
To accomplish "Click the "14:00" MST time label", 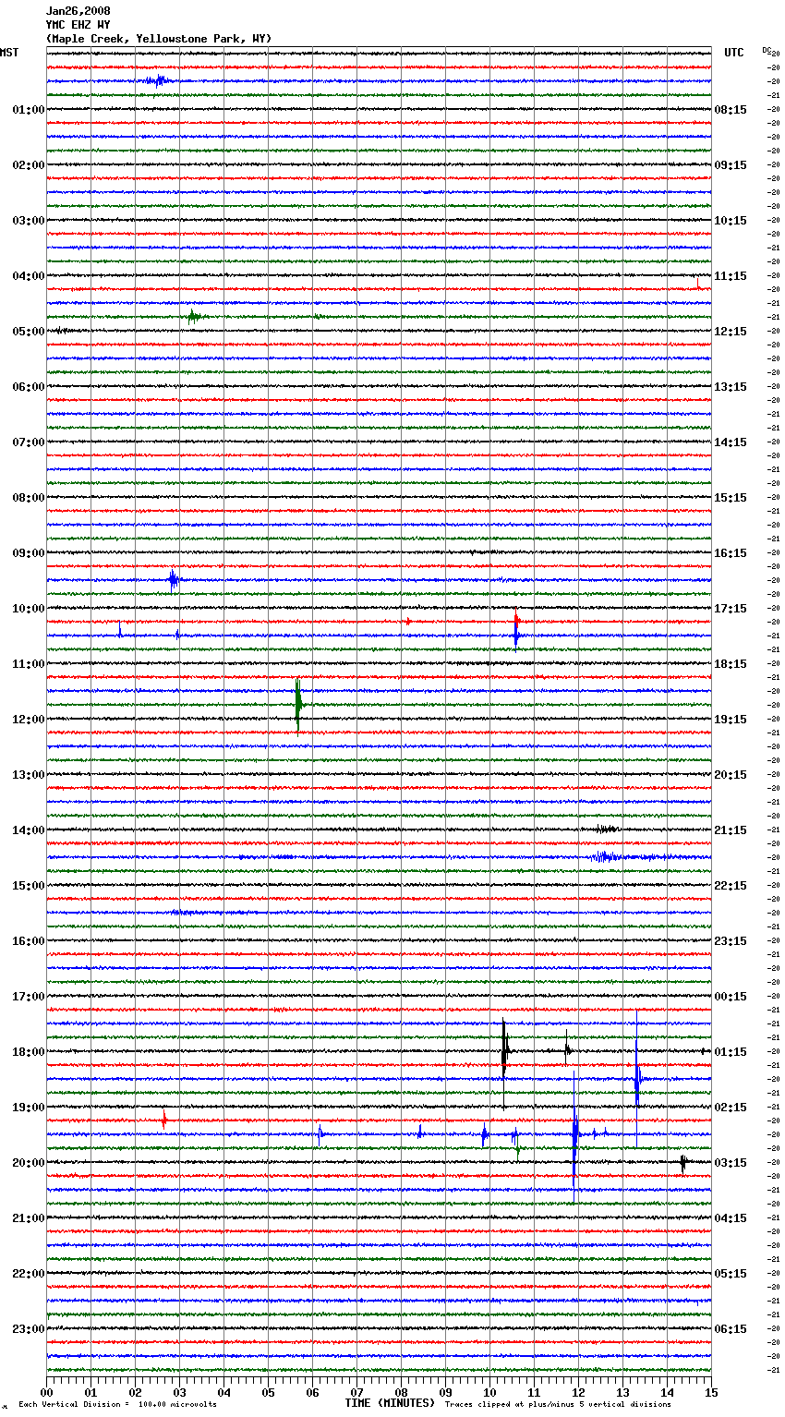I will click(x=28, y=830).
